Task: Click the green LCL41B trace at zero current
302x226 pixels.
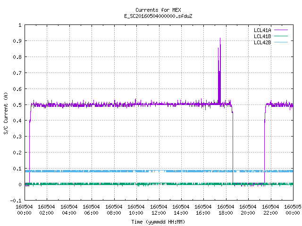Action: click(x=159, y=184)
